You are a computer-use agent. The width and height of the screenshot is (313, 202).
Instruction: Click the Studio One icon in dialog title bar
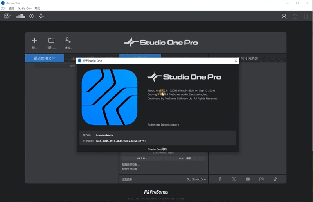(x=80, y=61)
